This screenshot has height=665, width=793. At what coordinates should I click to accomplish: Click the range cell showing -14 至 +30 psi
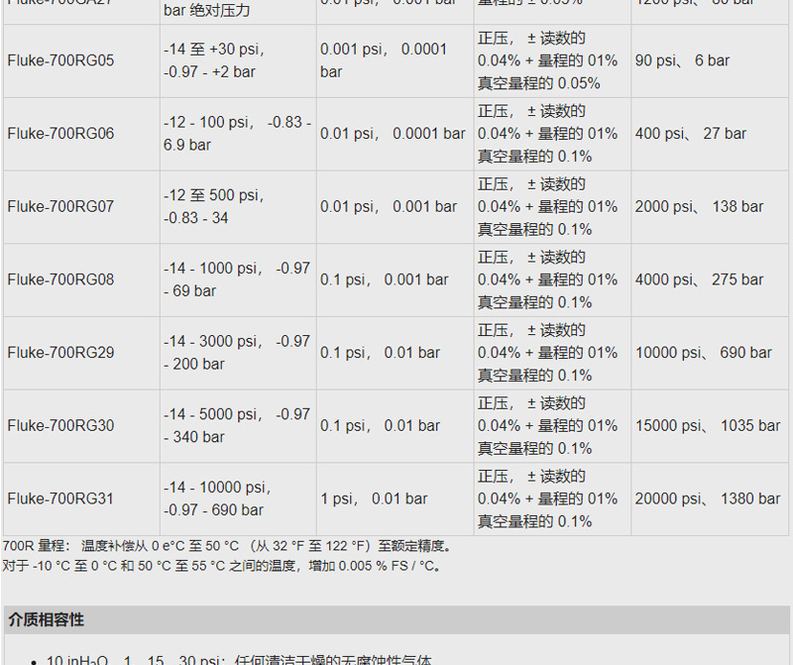pyautogui.click(x=228, y=60)
